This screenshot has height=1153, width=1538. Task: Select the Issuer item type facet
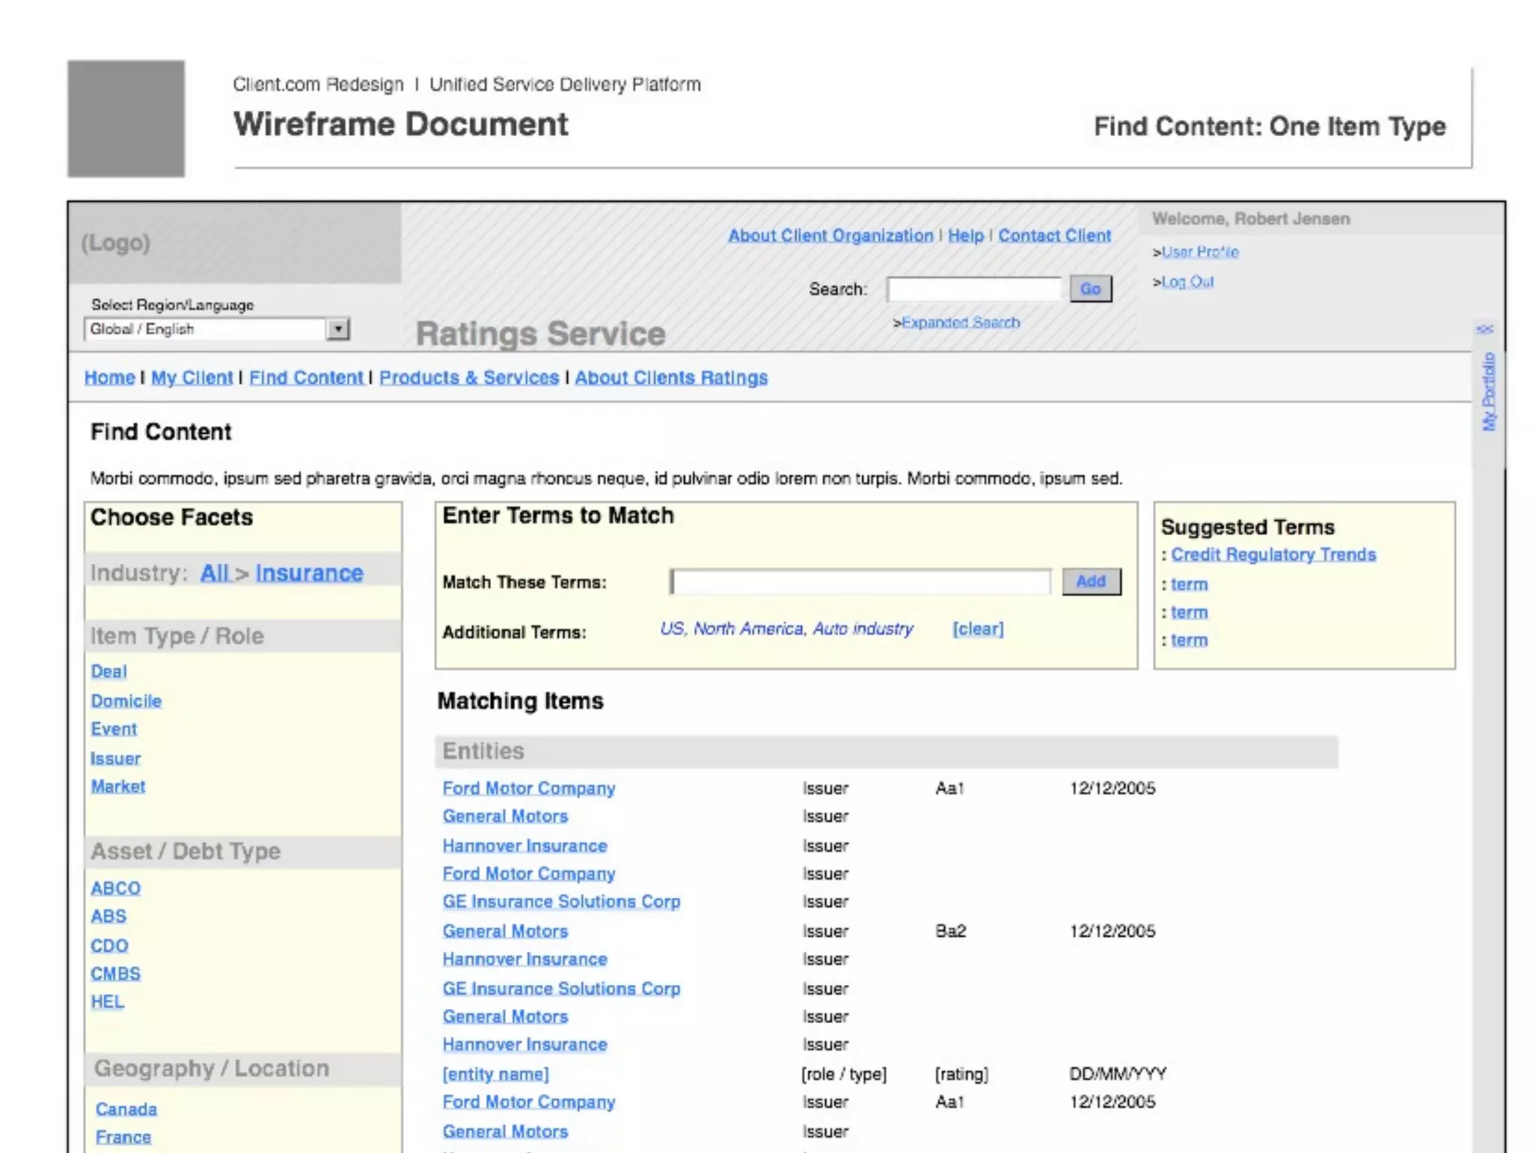pyautogui.click(x=116, y=759)
